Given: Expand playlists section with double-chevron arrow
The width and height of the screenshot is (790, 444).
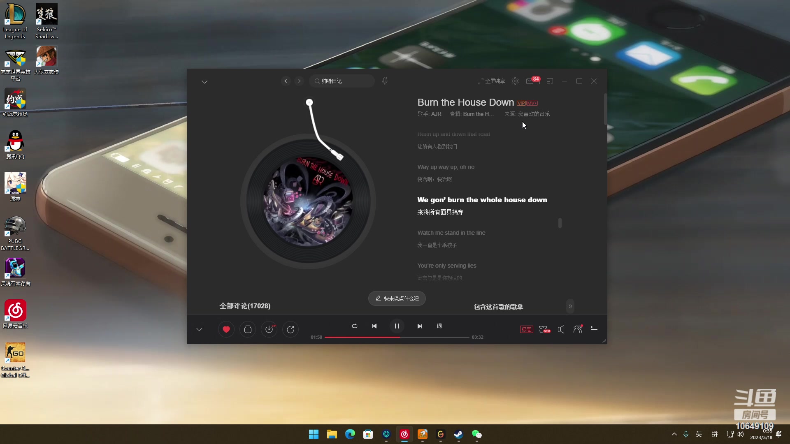Looking at the screenshot, I should pyautogui.click(x=570, y=306).
